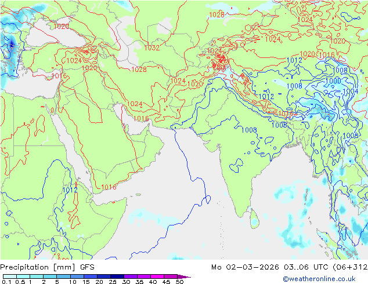Viewport: 368px width, 284px height.
Task: Select the legend swatch between 0.5 and 1
Action: [23, 276]
